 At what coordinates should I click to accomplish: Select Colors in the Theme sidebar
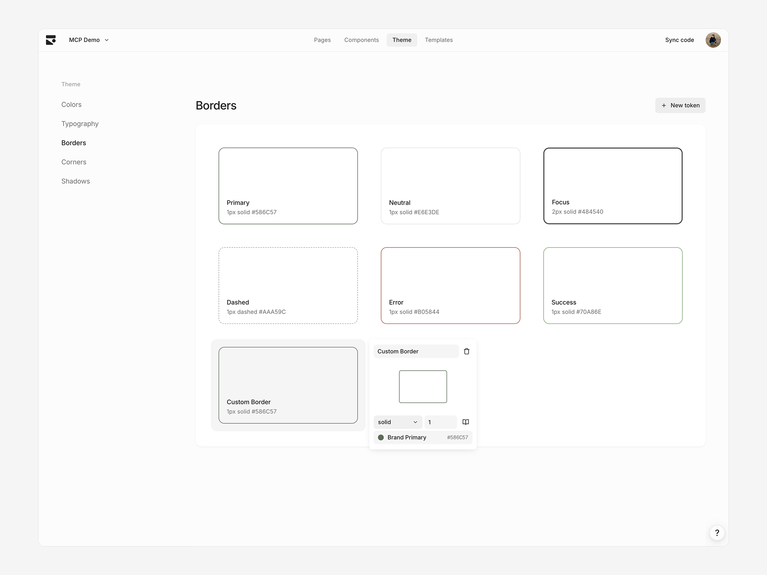point(72,104)
